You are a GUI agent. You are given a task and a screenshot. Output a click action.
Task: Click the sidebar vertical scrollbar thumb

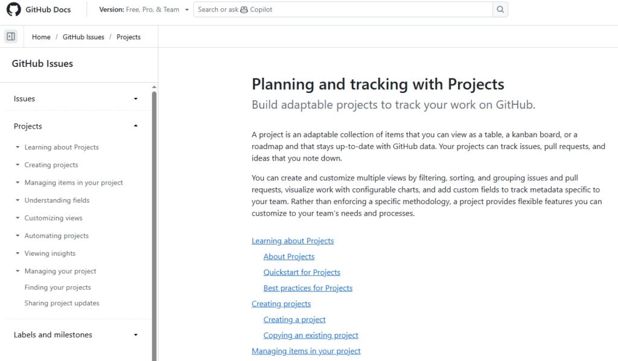coord(154,226)
